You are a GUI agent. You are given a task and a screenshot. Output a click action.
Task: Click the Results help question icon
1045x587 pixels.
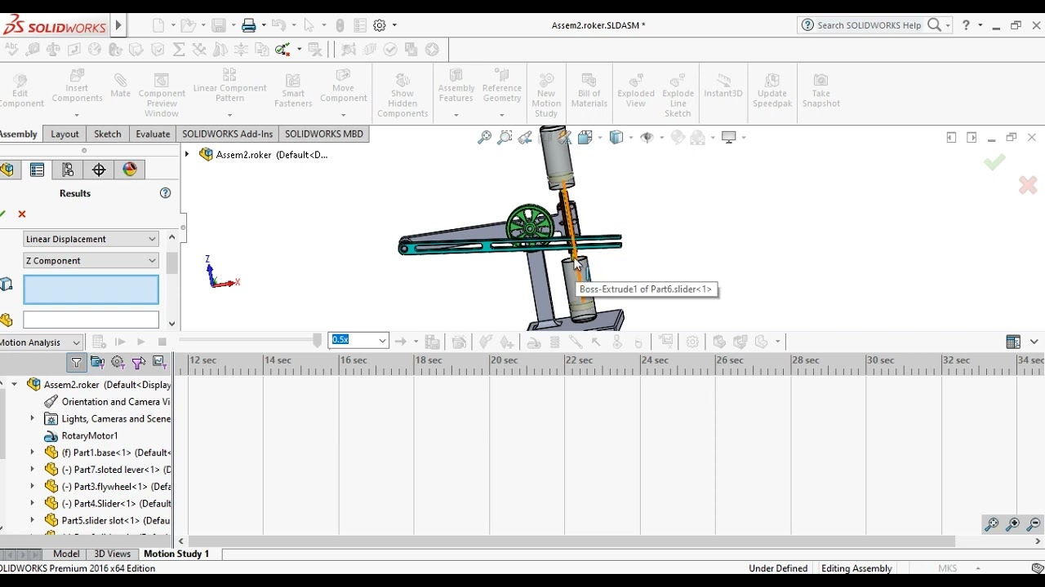click(166, 193)
